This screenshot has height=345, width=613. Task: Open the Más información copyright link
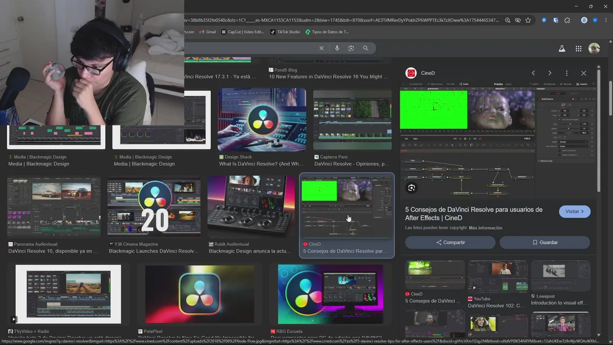485,228
